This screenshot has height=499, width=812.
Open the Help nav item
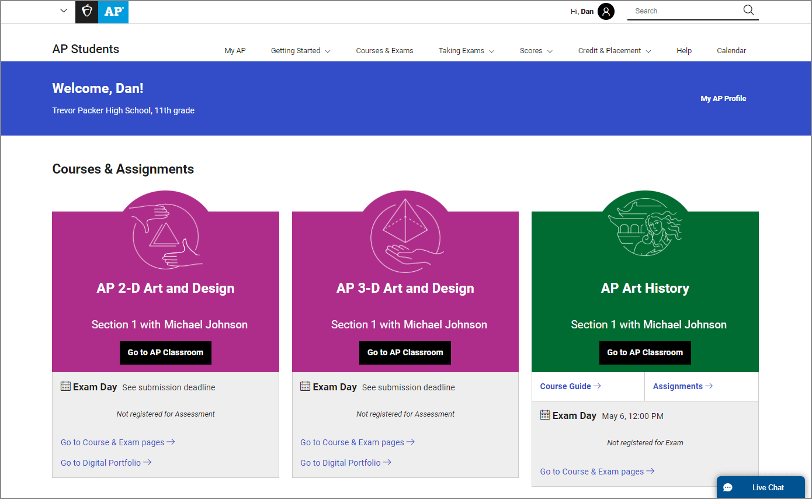click(x=684, y=51)
